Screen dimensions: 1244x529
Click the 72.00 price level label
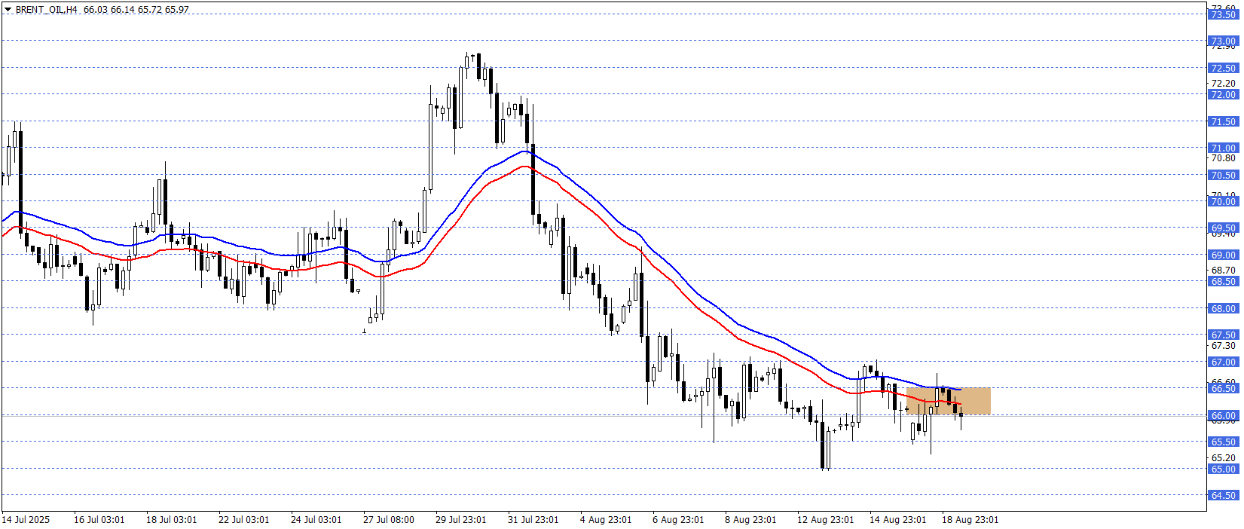click(1223, 95)
